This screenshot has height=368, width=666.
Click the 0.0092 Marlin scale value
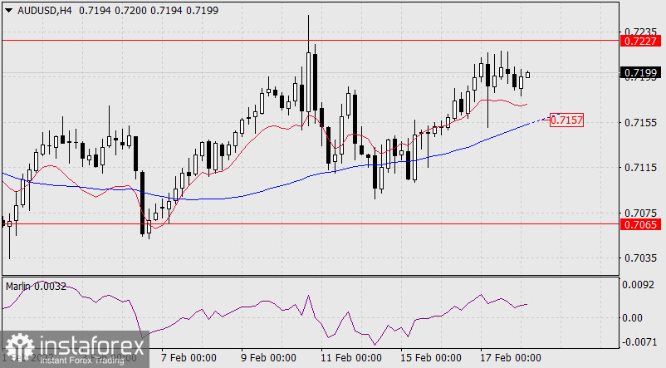pos(640,284)
